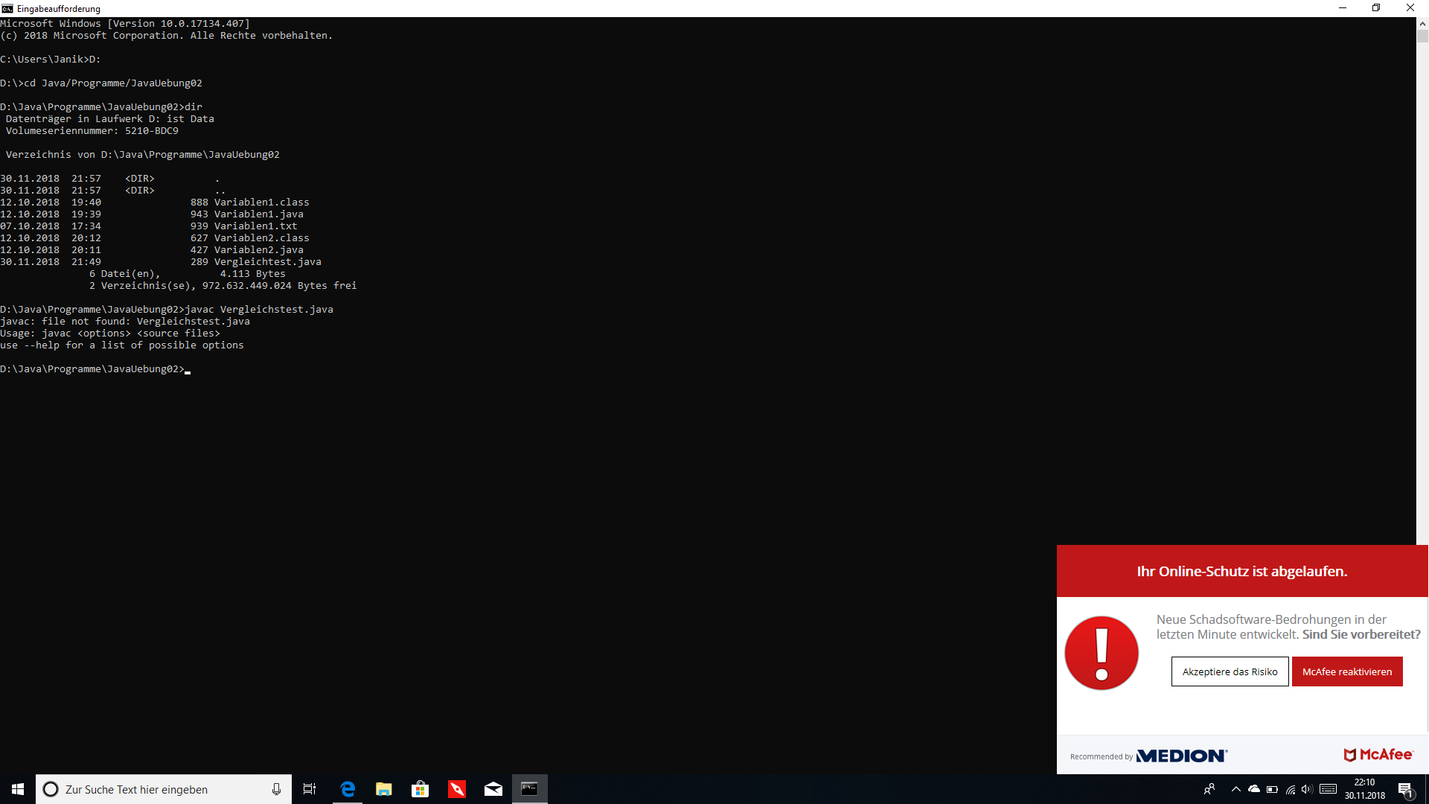Open Microsoft Store from the taskbar
Viewport: 1429px width, 804px height.
(x=421, y=789)
